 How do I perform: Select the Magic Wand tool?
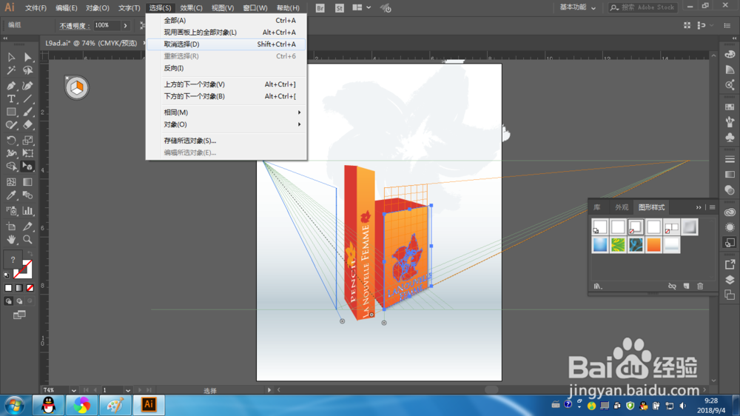[x=11, y=70]
